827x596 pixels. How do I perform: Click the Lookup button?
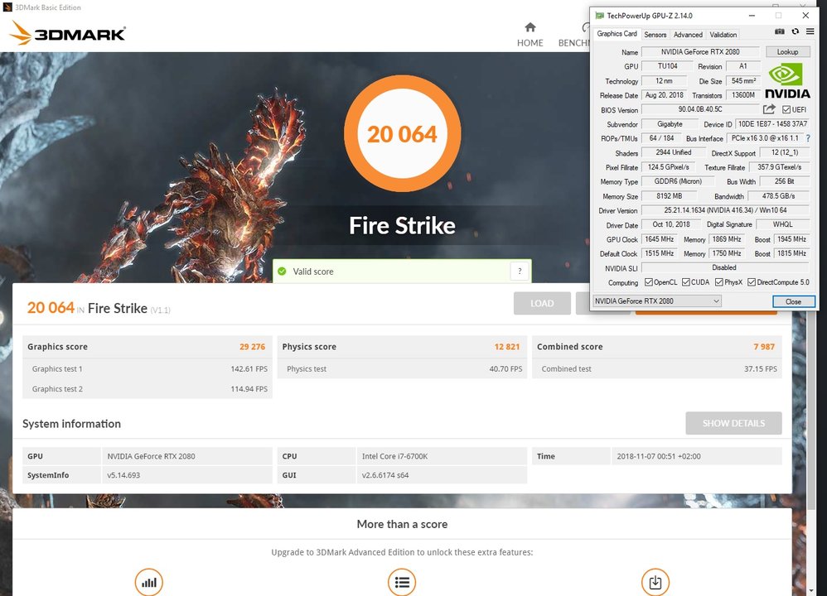(x=787, y=51)
